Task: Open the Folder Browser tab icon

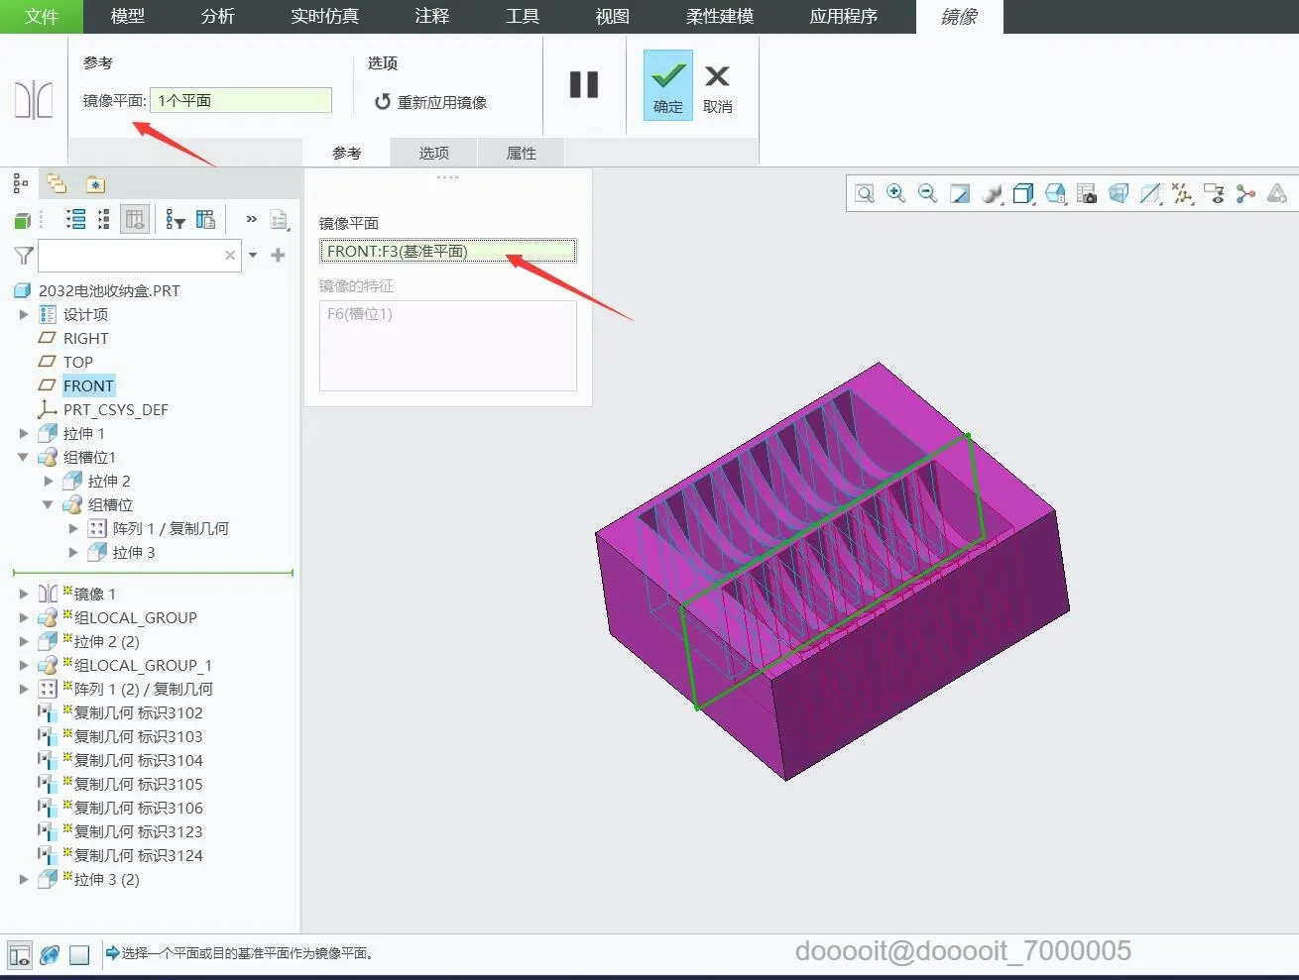Action: click(x=57, y=183)
